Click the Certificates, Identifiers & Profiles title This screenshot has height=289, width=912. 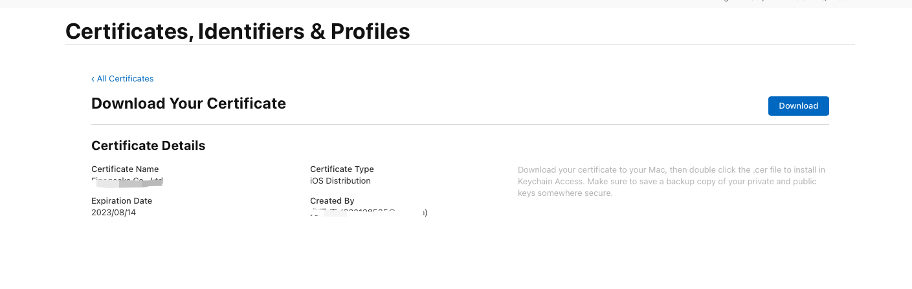pos(238,31)
